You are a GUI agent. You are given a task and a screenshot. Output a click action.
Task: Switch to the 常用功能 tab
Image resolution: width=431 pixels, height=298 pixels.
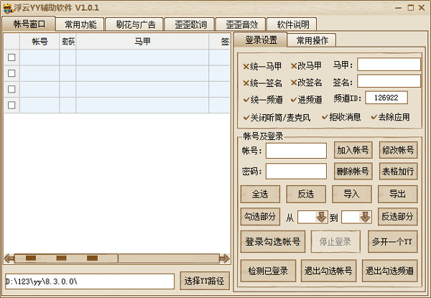point(80,24)
